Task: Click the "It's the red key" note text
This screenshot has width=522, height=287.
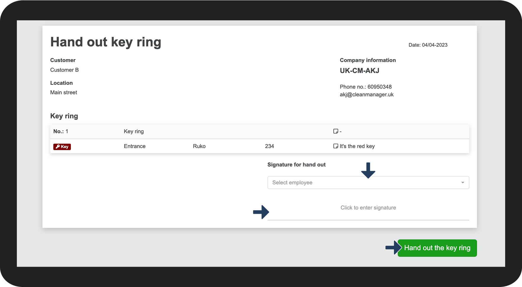Action: [x=357, y=146]
